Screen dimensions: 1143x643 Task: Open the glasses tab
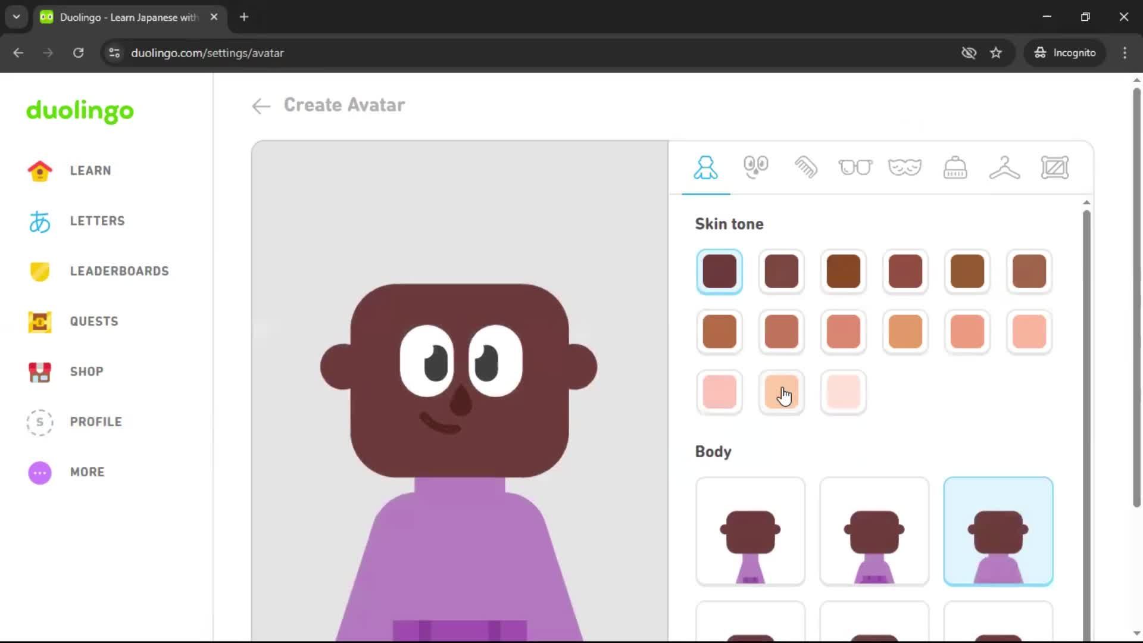(x=855, y=167)
